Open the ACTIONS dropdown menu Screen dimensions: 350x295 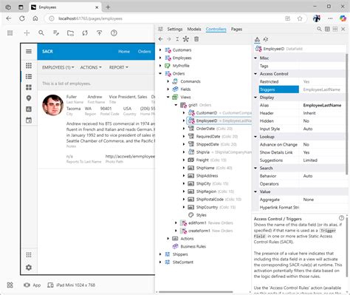(x=91, y=67)
